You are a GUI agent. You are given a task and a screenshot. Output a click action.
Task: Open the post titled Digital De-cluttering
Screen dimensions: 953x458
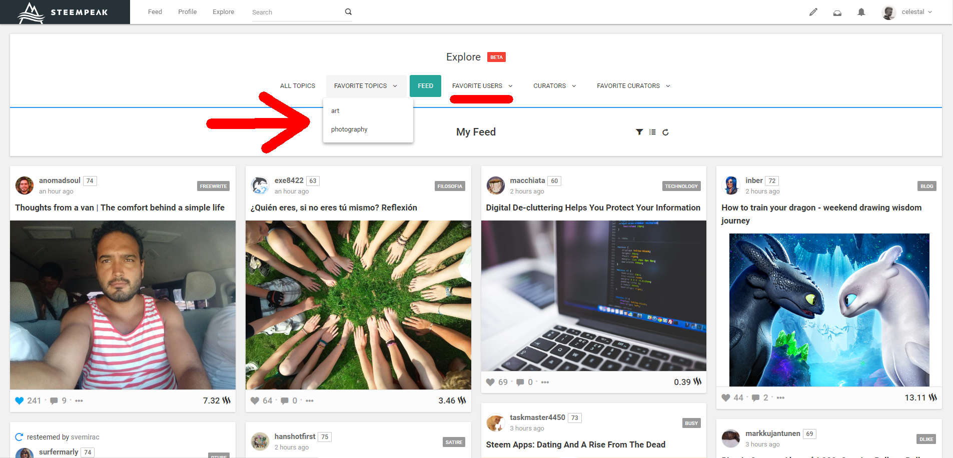coord(593,207)
